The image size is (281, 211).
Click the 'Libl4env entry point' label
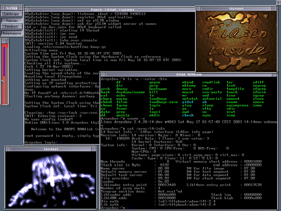pos(208,185)
